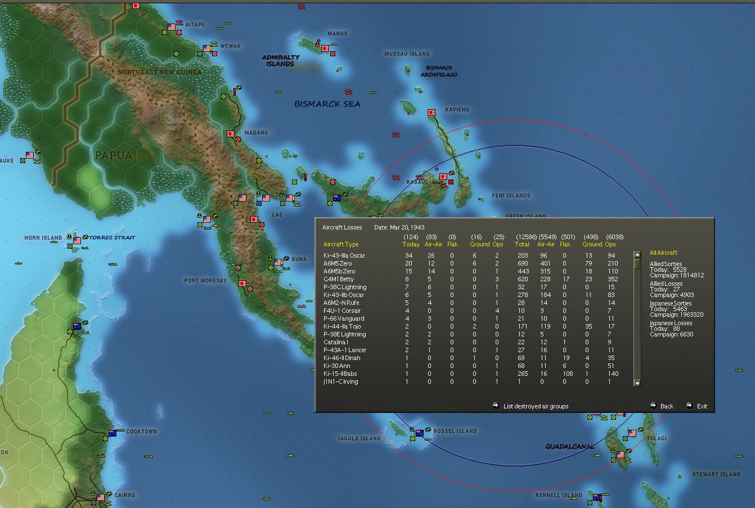Click the arrow icon beside Exit
Viewport: 755px width, 508px height.
tap(689, 405)
